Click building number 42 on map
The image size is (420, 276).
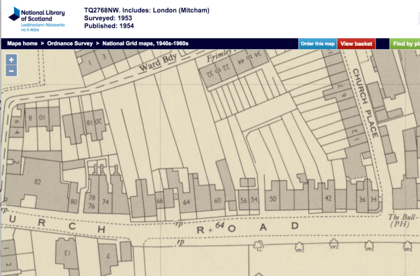(x=328, y=198)
